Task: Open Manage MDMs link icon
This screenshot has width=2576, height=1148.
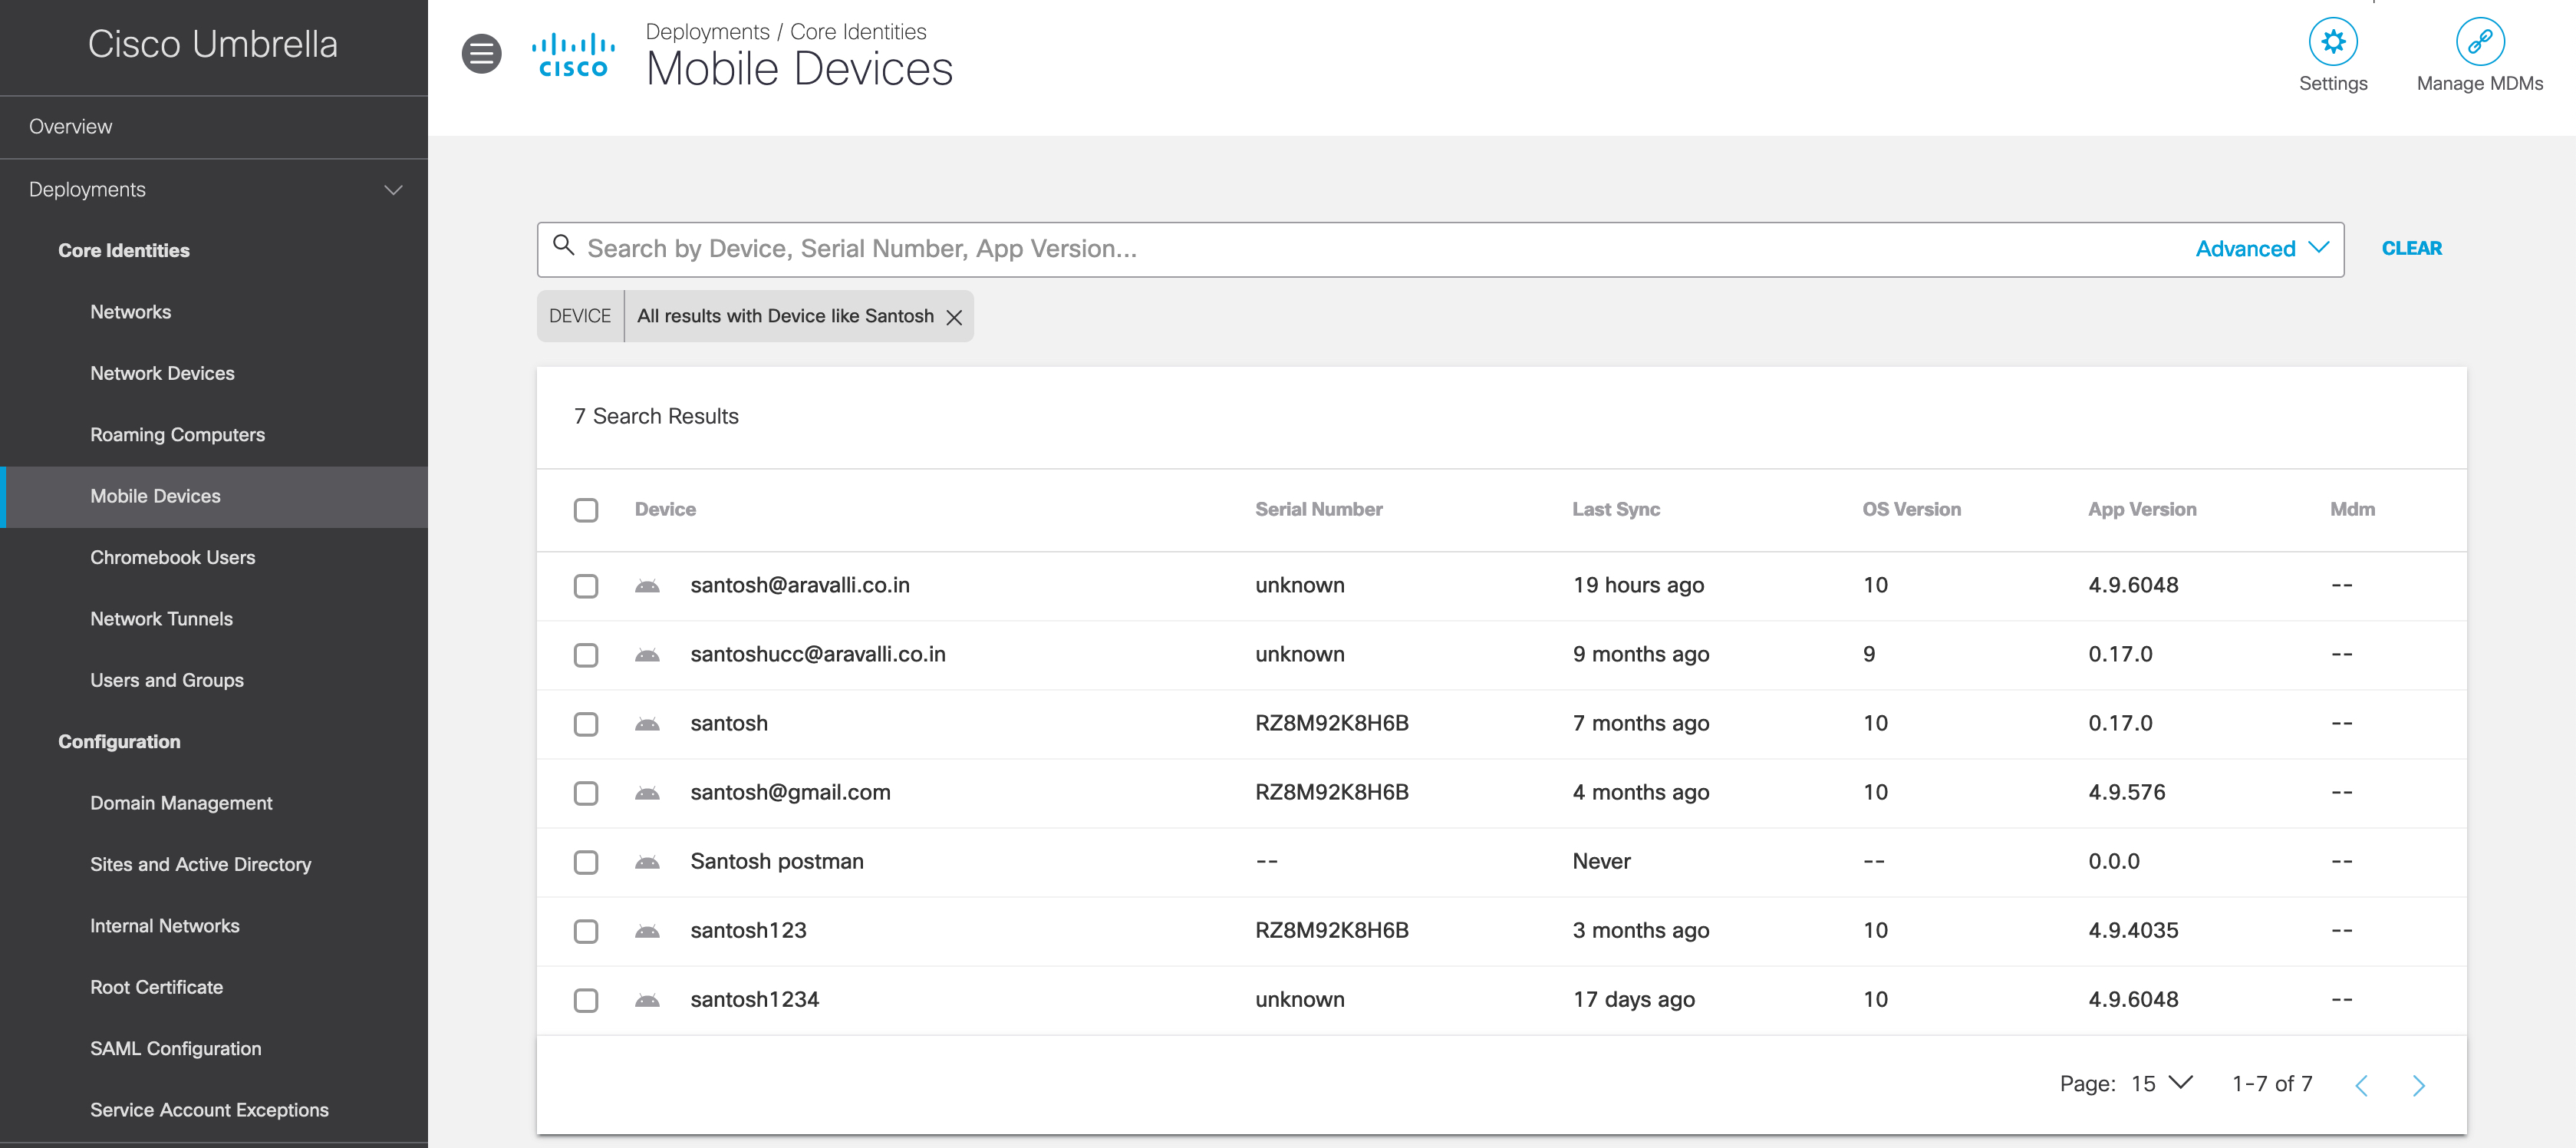Action: click(x=2479, y=42)
